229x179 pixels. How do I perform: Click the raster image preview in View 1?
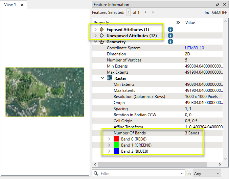point(45,92)
